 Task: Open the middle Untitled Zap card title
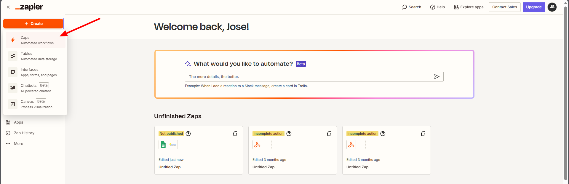point(263,167)
